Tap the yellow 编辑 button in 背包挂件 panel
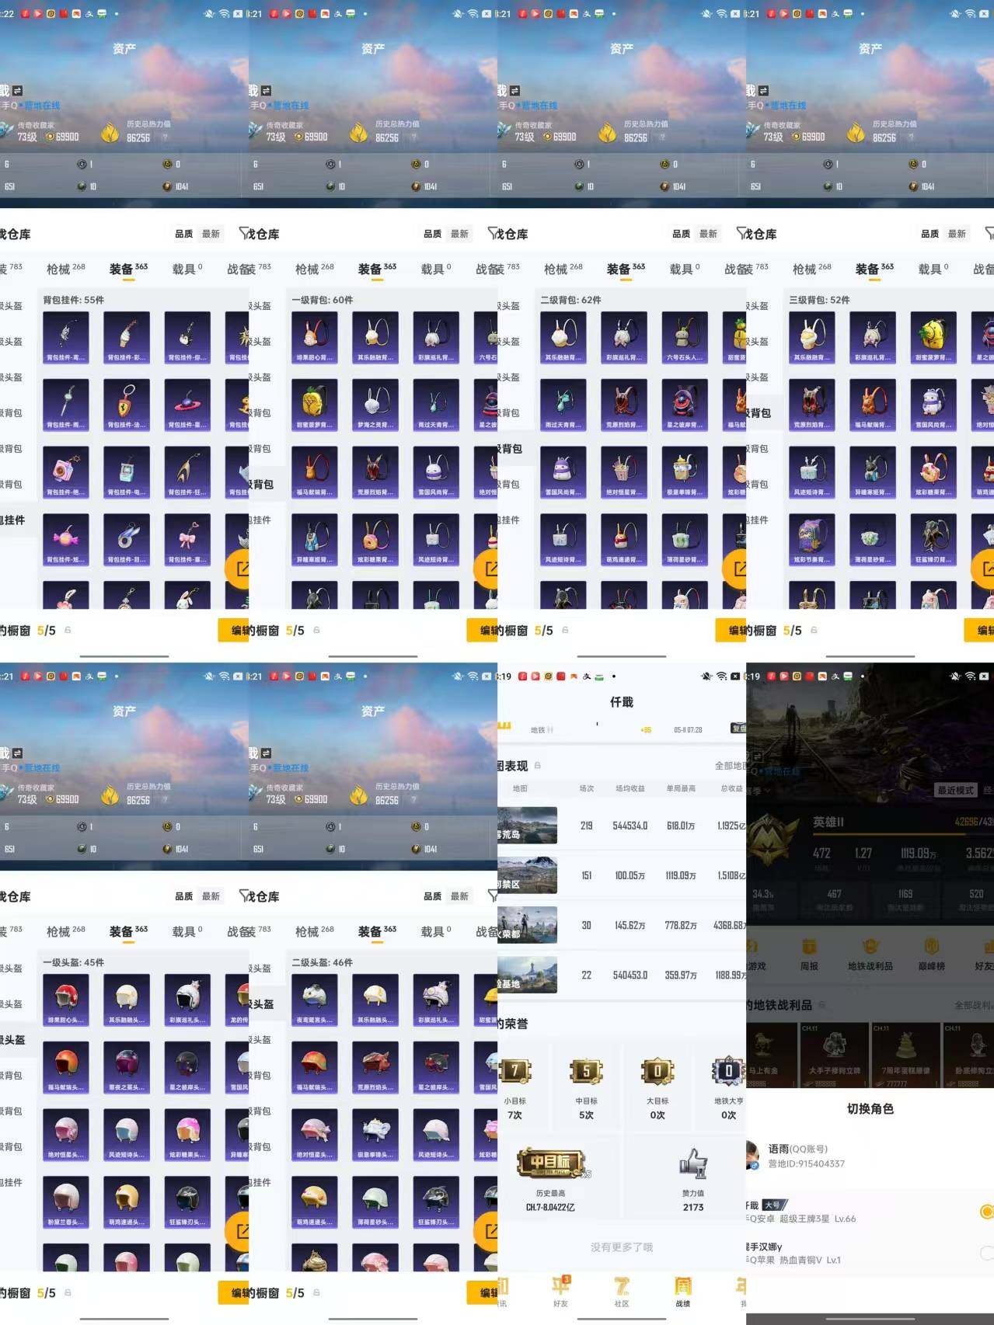The image size is (994, 1325). coord(234,630)
